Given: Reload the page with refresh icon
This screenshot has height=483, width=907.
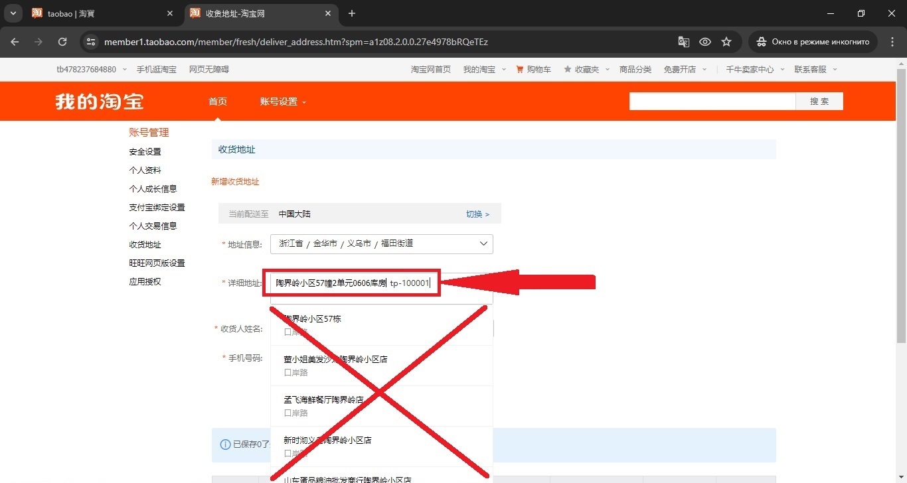Looking at the screenshot, I should coord(62,42).
